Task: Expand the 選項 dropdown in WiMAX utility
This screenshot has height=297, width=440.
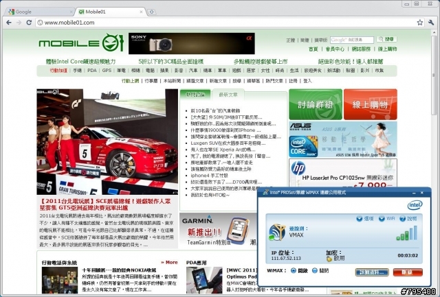Action: [364, 219]
